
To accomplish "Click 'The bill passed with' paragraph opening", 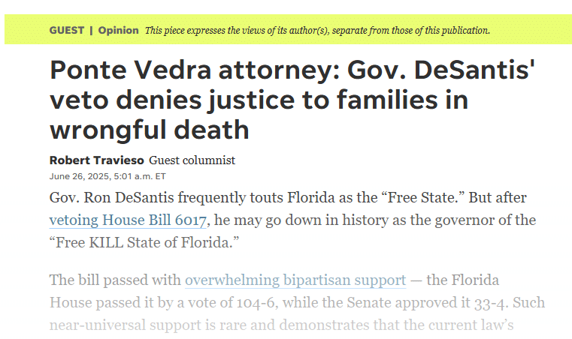I will tap(115, 280).
